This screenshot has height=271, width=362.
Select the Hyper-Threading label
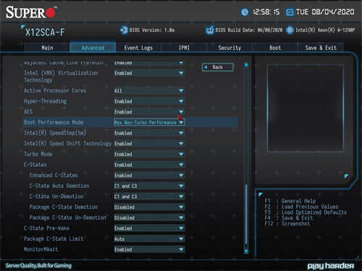[45, 101]
